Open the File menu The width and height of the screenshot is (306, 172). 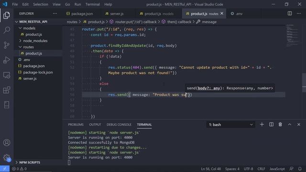[15, 4]
